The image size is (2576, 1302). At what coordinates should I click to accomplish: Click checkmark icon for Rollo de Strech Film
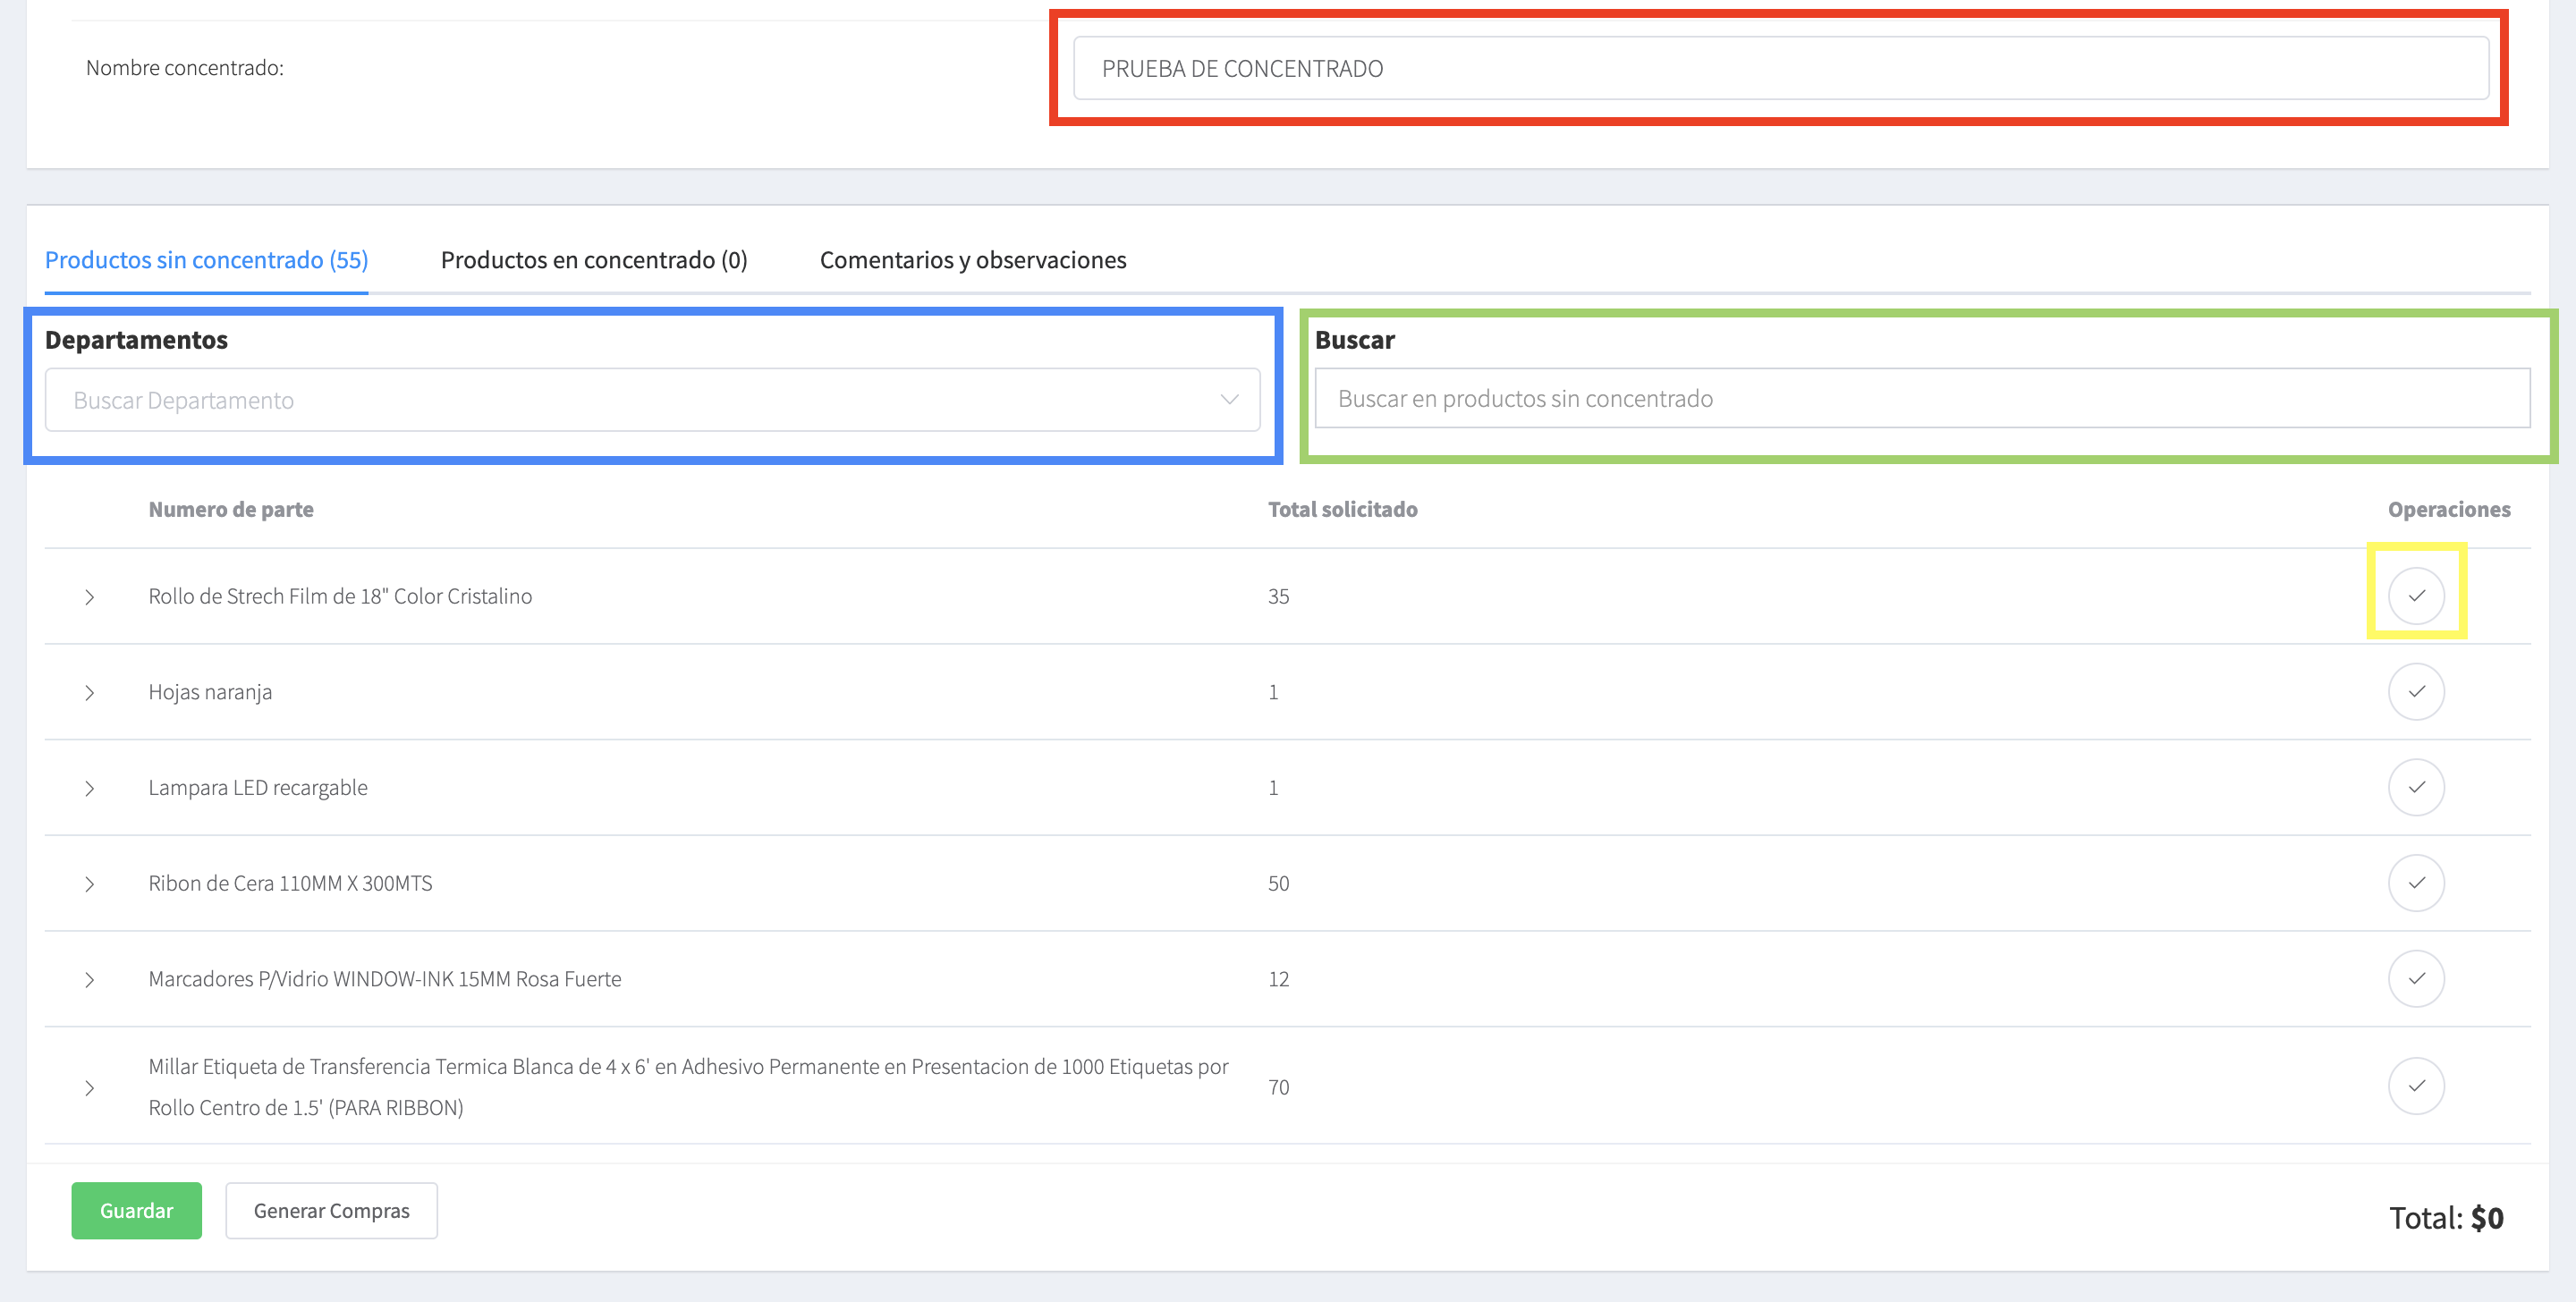pos(2416,596)
